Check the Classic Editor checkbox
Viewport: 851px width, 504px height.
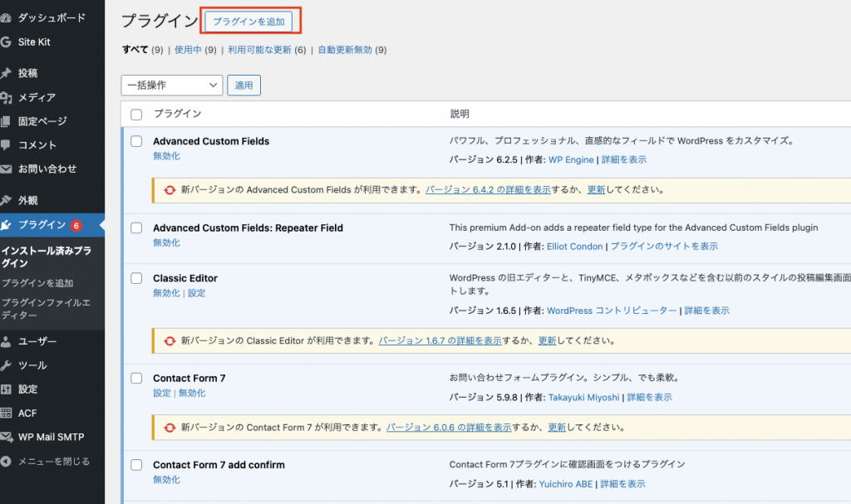click(x=136, y=278)
